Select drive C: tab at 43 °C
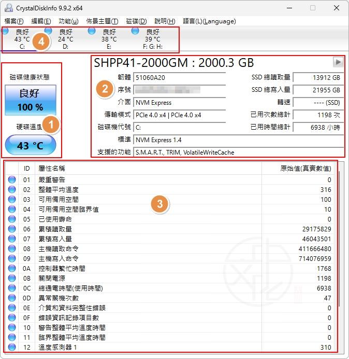The height and width of the screenshot is (359, 349). 22,39
